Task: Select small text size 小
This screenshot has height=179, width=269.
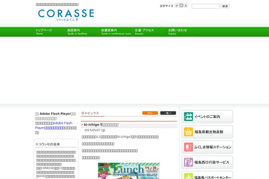Action: tap(177, 6)
